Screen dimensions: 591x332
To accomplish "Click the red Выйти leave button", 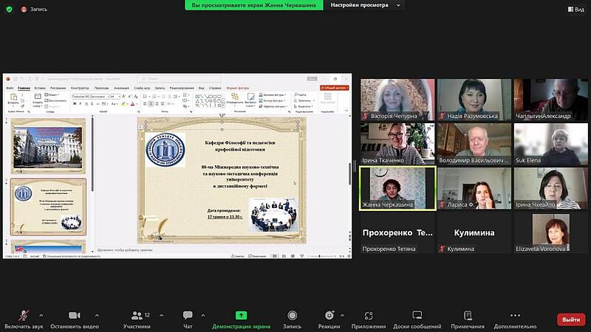I will 571,319.
